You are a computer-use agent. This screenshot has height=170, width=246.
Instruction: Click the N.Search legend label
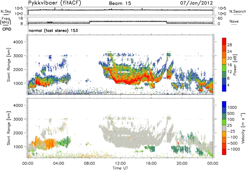pos(238,11)
